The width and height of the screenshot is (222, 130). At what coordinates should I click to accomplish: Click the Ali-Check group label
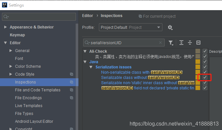98,51
